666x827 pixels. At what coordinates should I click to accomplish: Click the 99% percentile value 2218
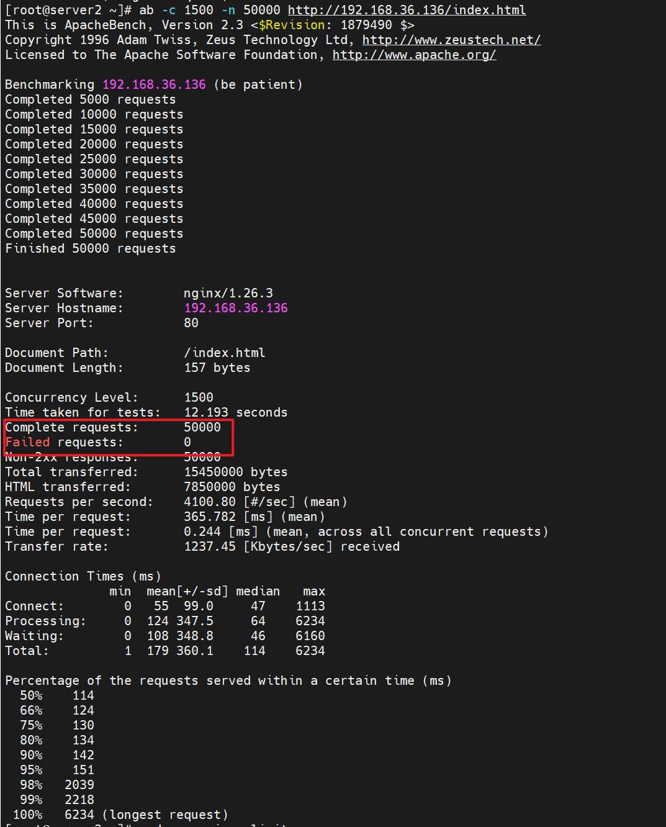(x=79, y=800)
